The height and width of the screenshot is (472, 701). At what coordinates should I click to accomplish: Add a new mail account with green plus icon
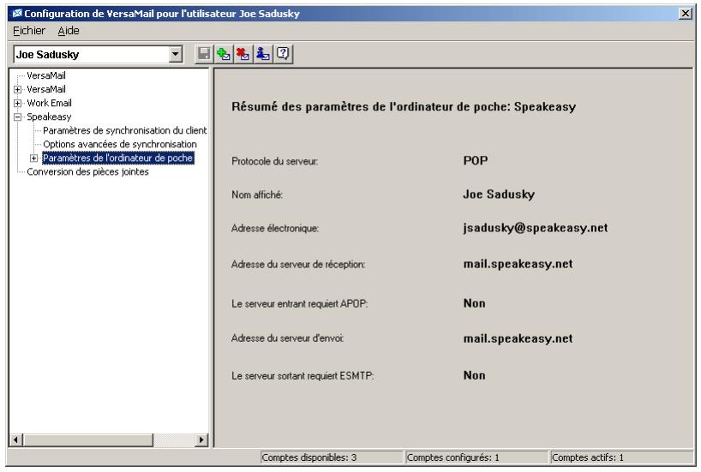click(x=224, y=54)
